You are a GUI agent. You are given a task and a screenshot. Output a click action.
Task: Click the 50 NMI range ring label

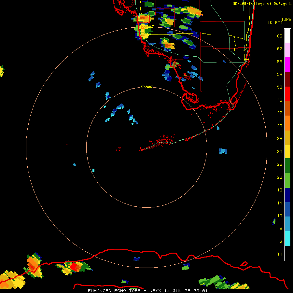[146, 87]
